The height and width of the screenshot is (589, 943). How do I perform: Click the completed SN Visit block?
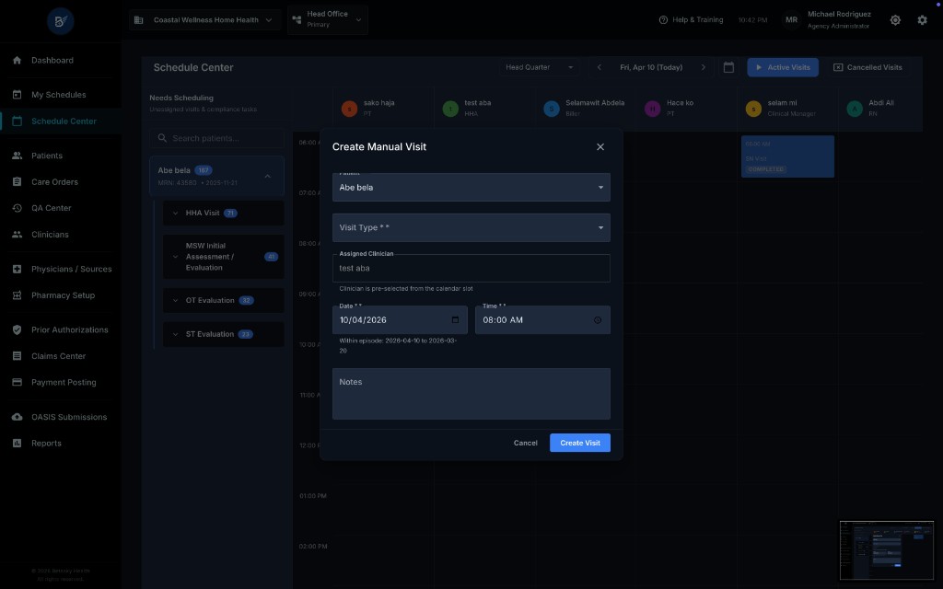(787, 156)
